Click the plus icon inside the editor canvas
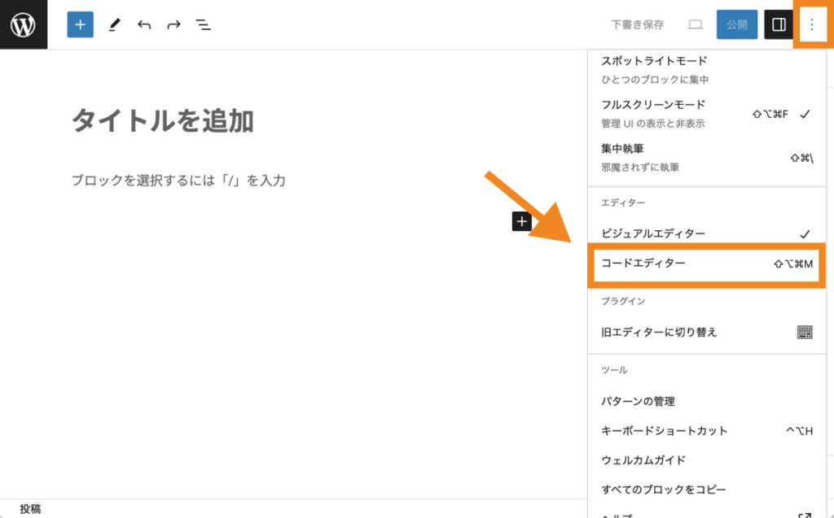This screenshot has width=834, height=518. pos(521,220)
